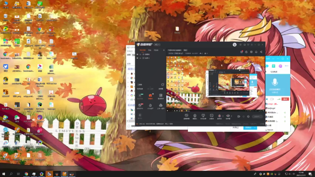Open Task View on the taskbar

[19, 174]
